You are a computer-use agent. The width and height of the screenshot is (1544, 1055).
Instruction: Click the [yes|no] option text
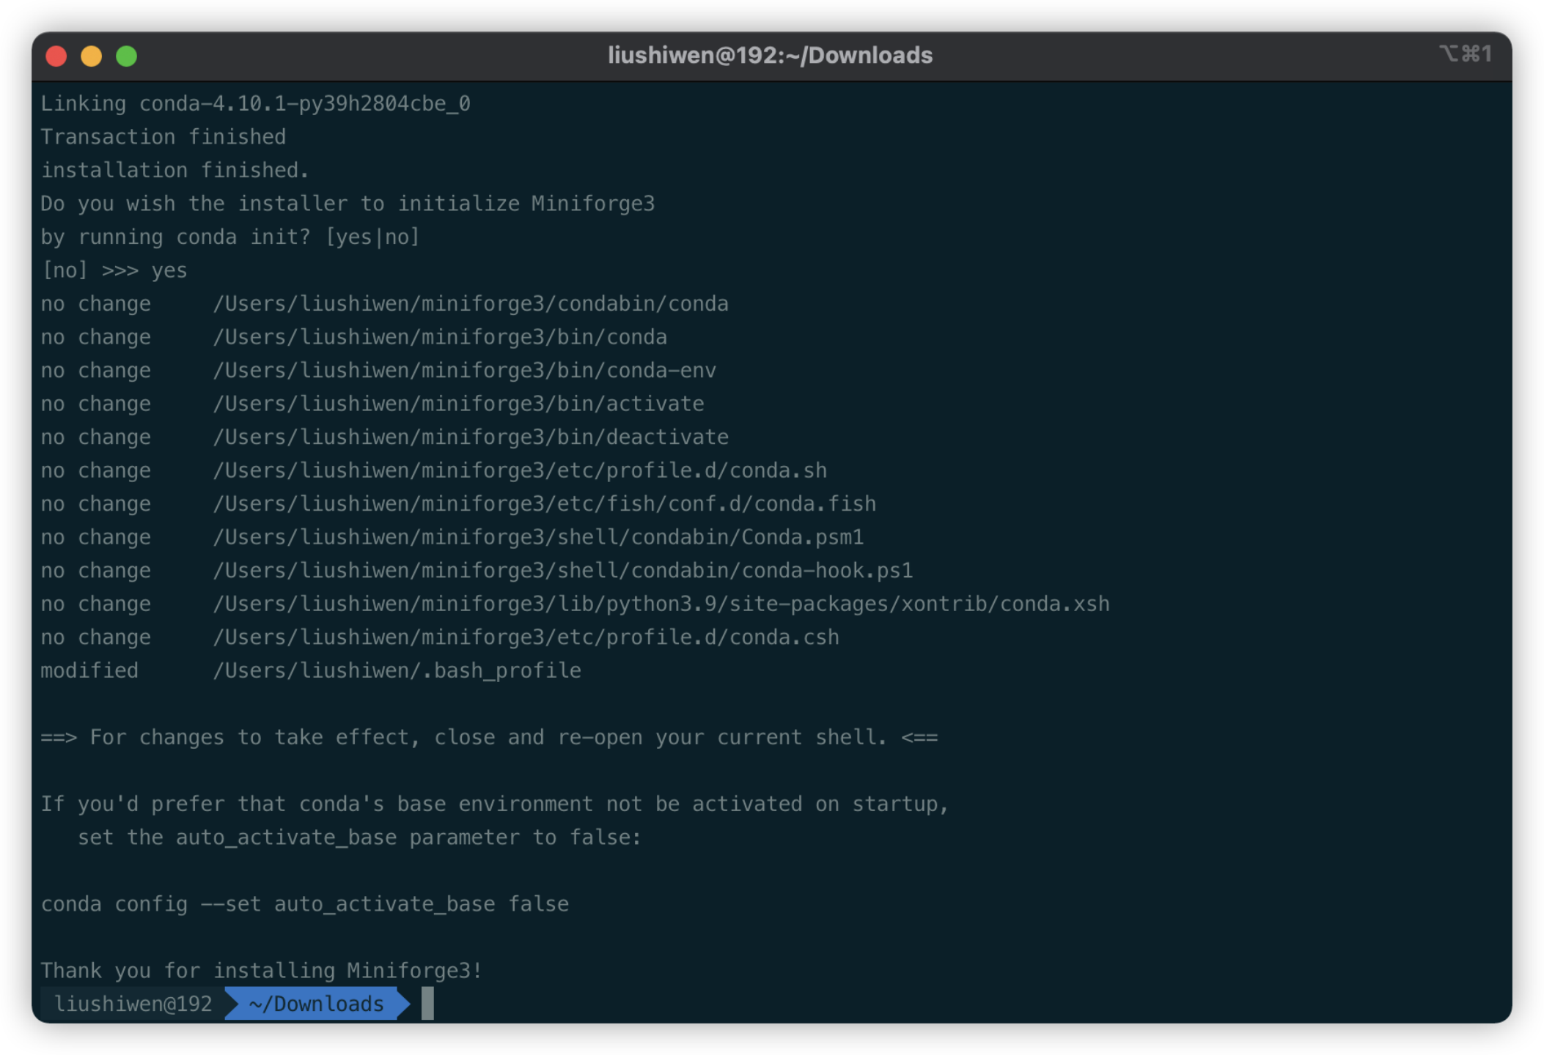[x=372, y=237]
